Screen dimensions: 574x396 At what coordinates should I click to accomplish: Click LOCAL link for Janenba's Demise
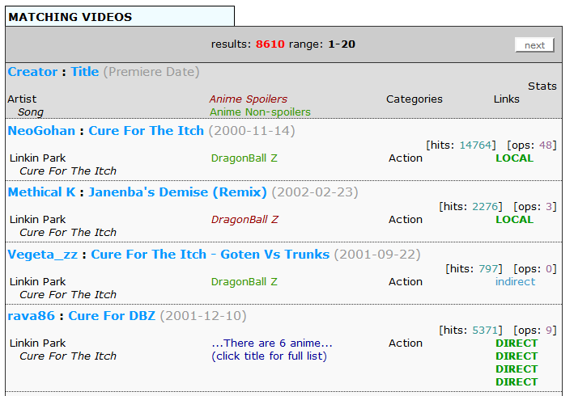[514, 220]
